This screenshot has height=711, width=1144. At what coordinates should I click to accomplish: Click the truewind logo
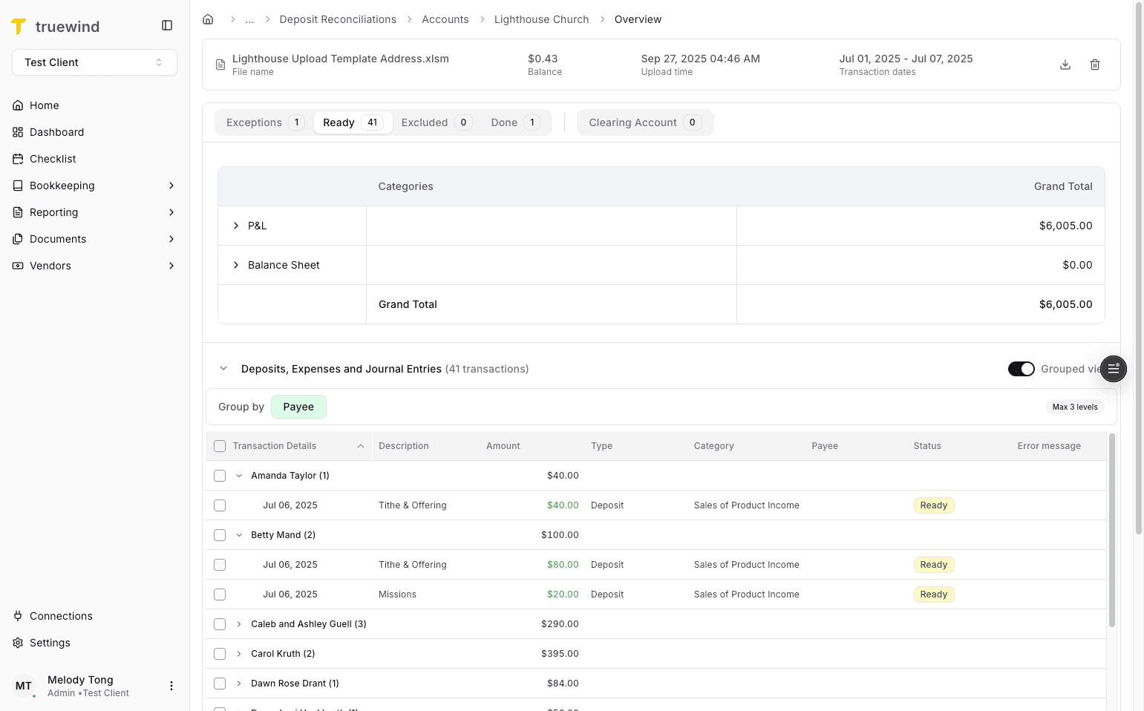(x=56, y=26)
